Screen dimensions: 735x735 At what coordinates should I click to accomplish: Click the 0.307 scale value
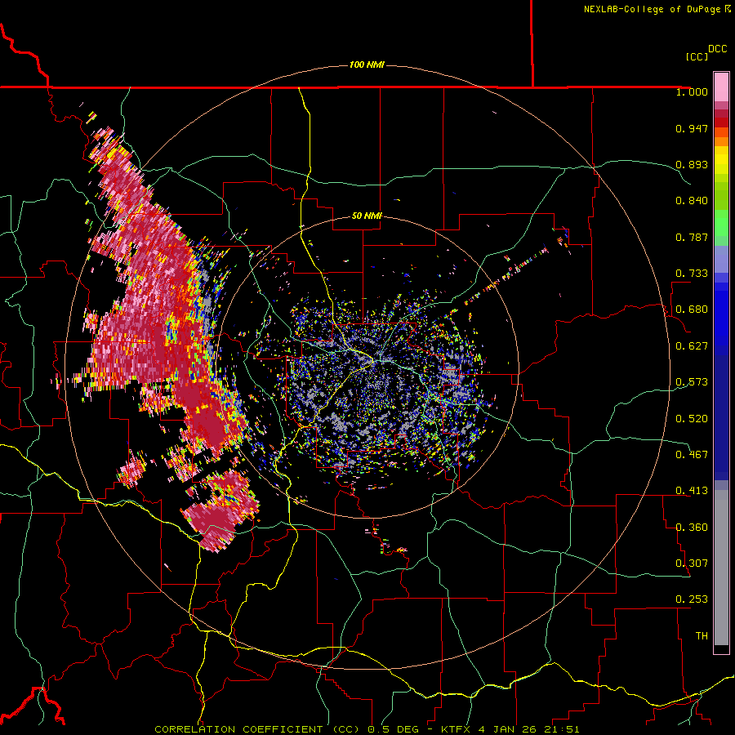pos(692,563)
